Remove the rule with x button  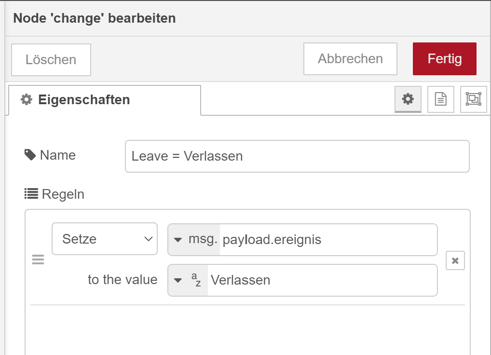tap(455, 260)
